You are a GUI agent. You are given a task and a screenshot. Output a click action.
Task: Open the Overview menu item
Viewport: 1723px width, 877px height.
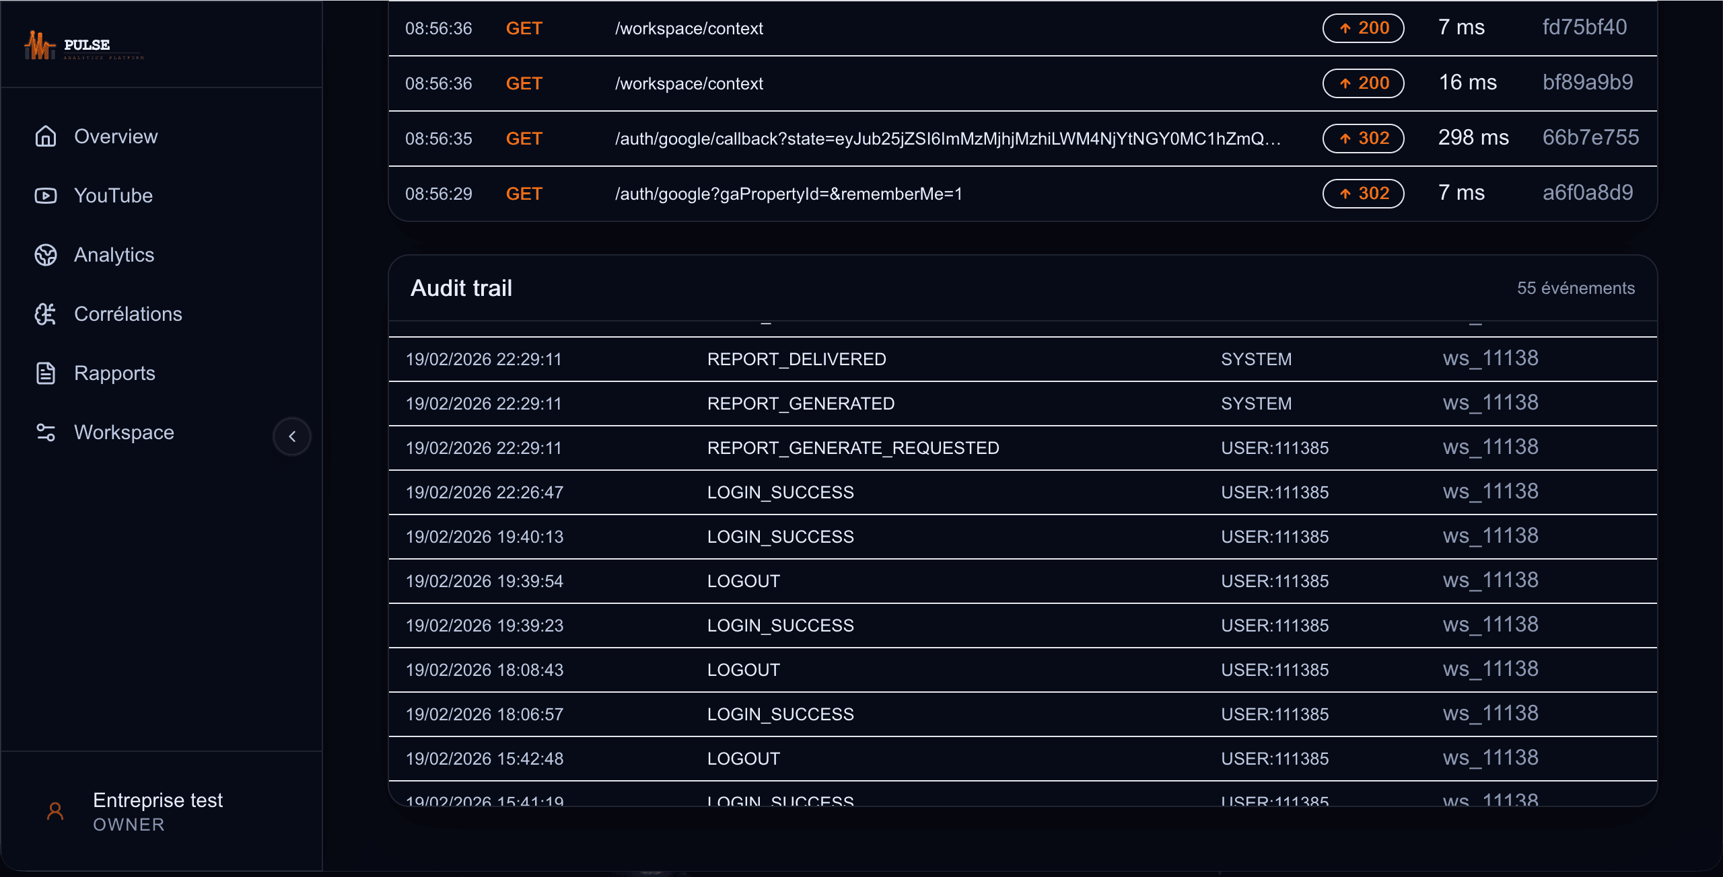point(116,137)
